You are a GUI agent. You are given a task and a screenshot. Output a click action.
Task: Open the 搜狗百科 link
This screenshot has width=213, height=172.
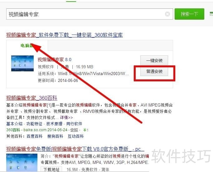point(55,136)
